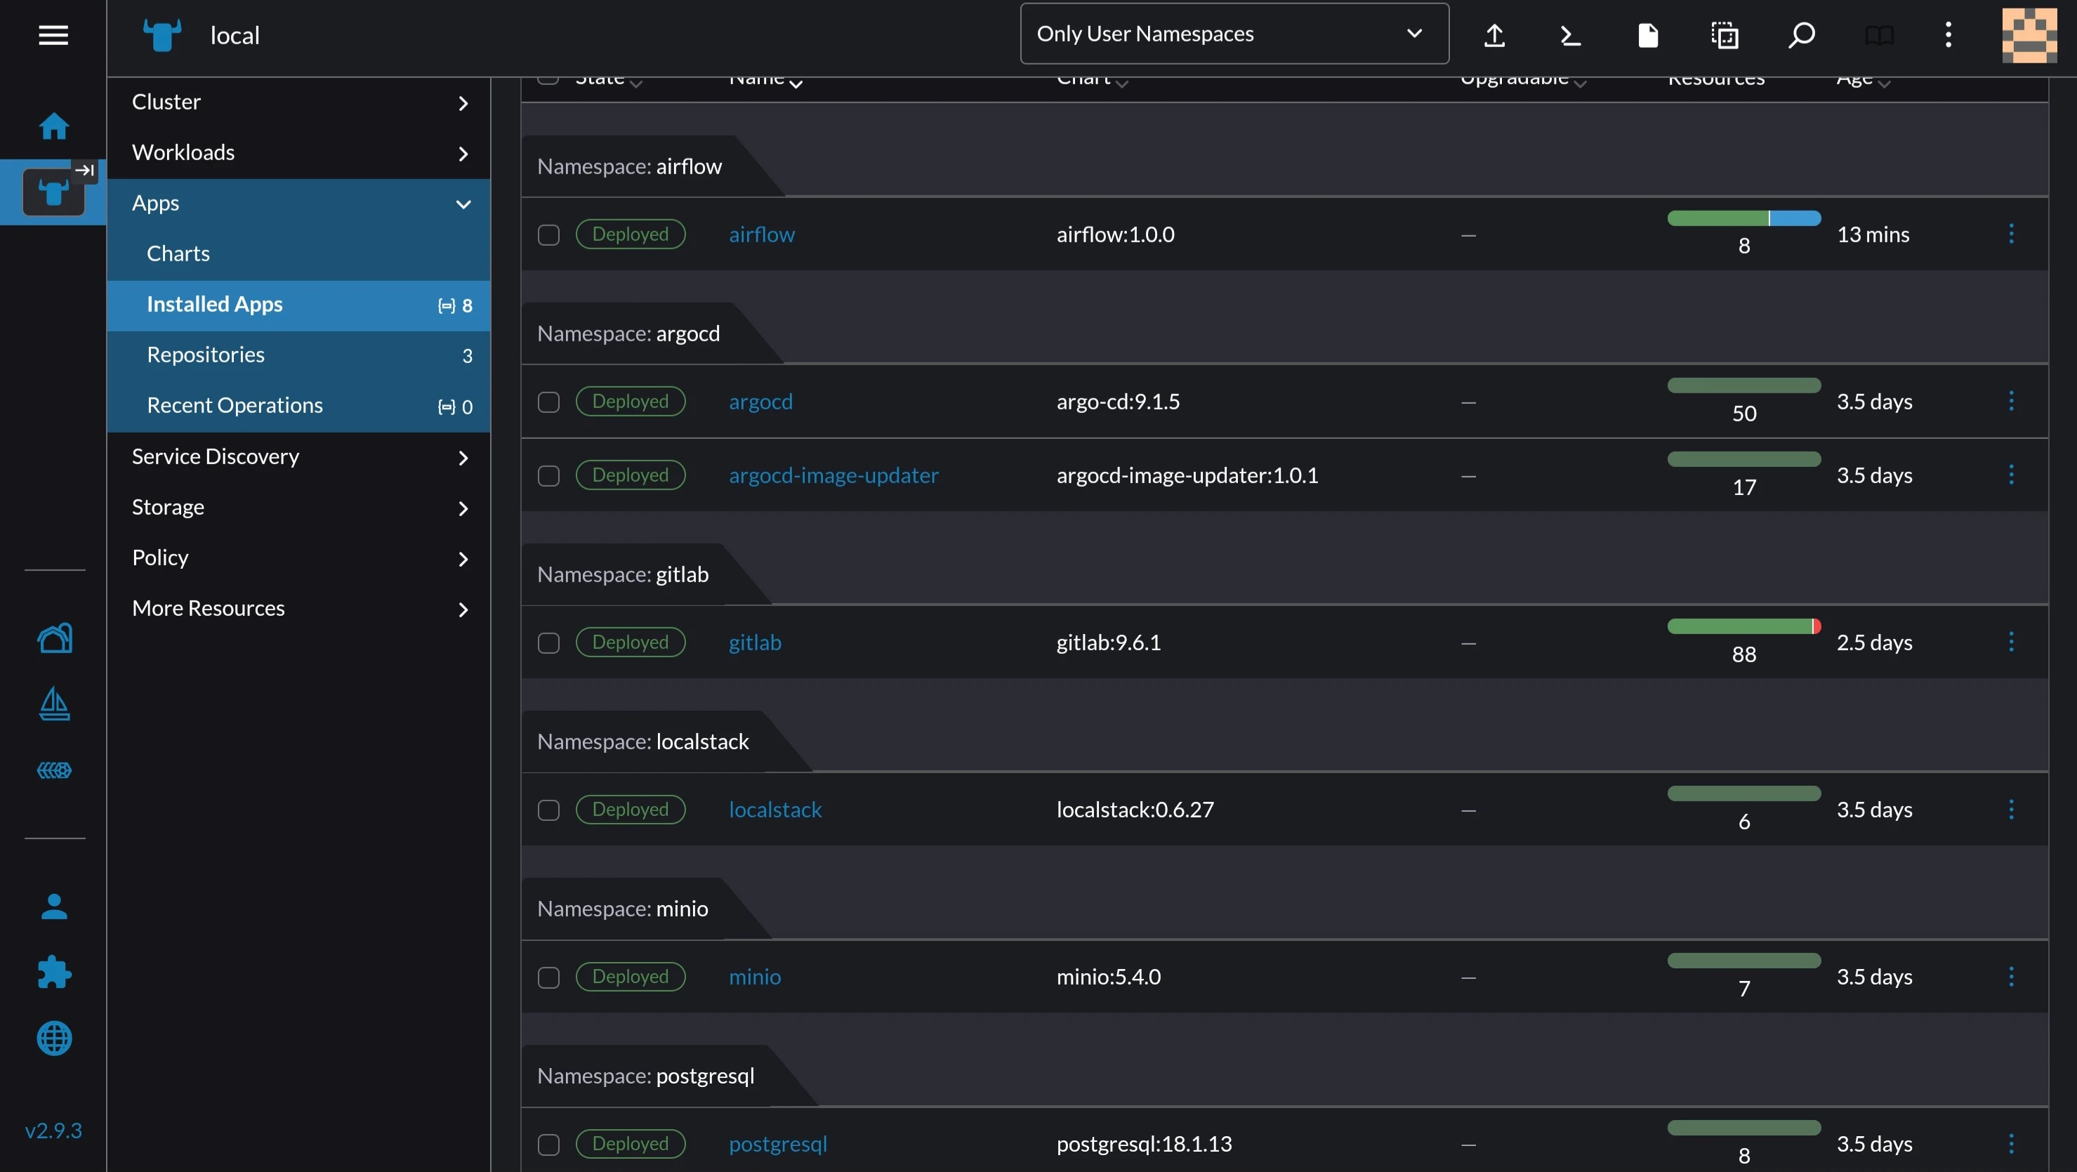Open Resource Search magnifier icon

click(1801, 34)
